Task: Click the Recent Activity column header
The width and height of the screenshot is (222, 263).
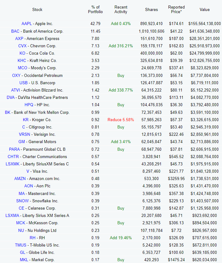Action: (x=121, y=9)
